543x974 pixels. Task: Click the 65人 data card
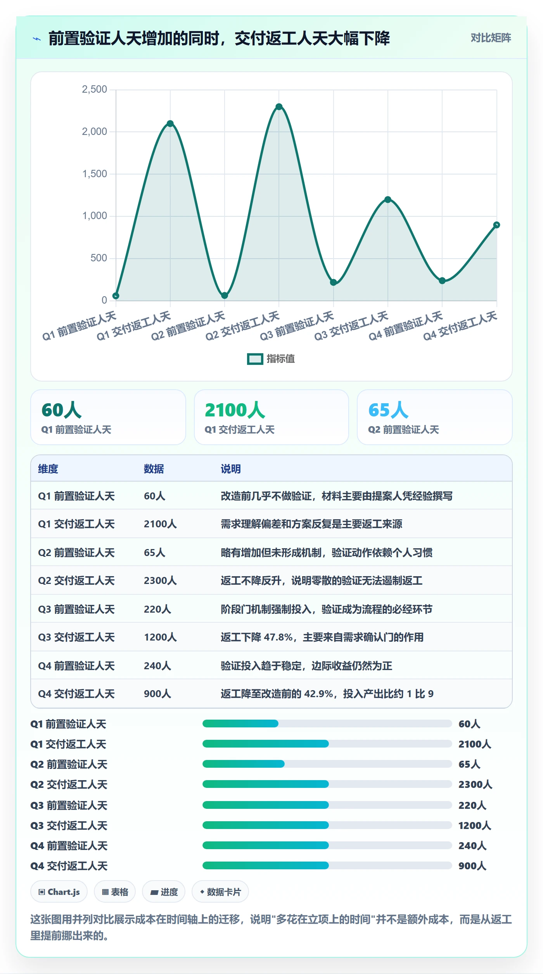pyautogui.click(x=435, y=417)
